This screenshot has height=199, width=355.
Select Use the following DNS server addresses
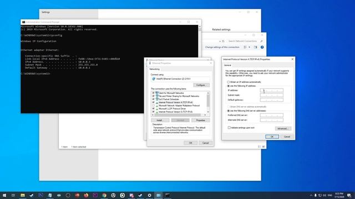228,111
